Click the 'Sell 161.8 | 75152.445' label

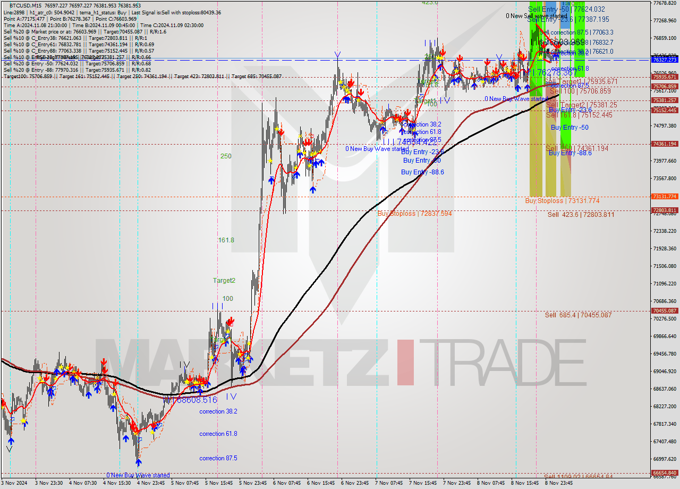(x=579, y=115)
